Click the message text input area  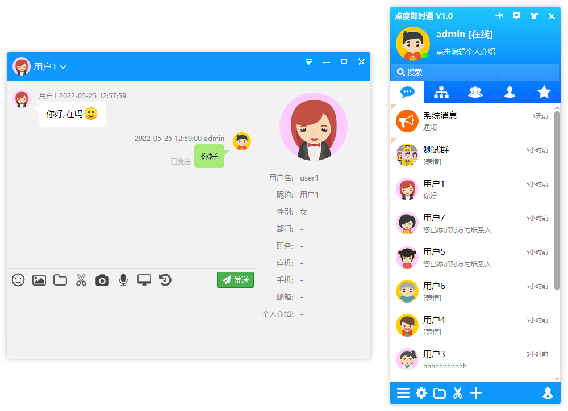tap(132, 323)
